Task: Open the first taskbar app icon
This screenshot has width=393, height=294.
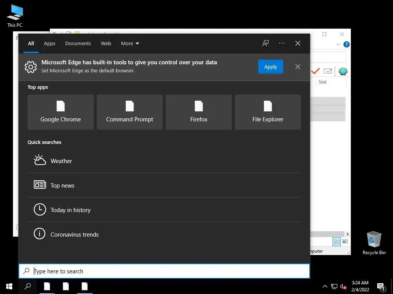Action: point(47,286)
